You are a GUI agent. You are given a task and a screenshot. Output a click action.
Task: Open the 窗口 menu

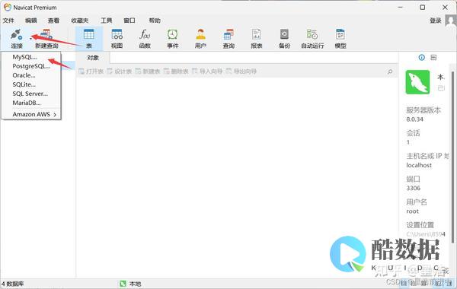point(129,21)
